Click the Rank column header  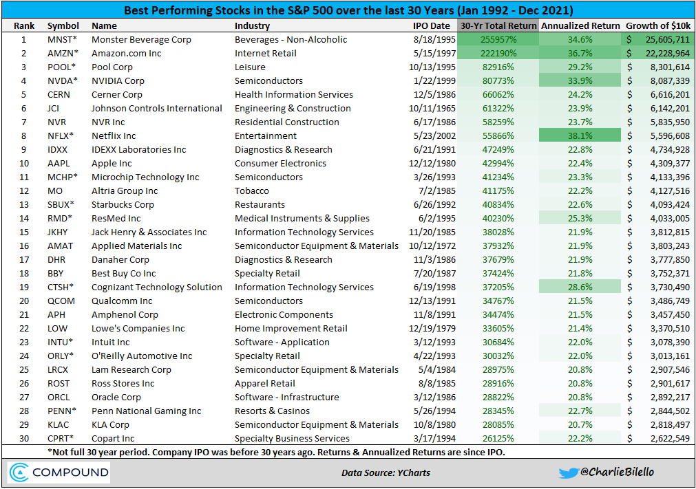pos(24,25)
